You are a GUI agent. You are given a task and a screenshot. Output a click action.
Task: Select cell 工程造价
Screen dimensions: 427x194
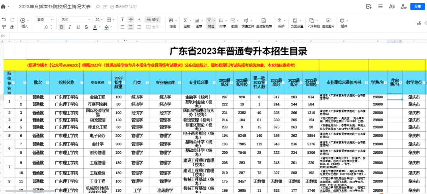[98, 173]
